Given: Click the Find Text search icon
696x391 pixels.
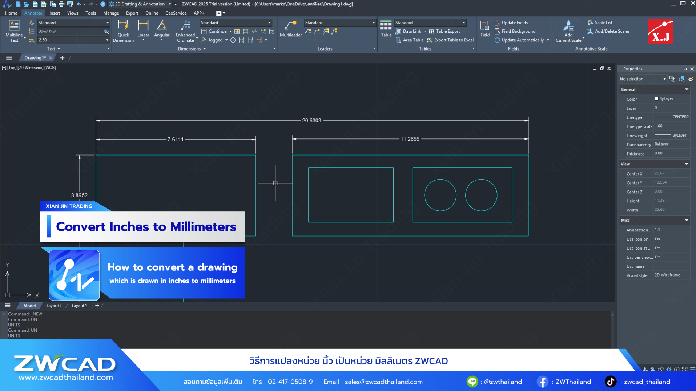Looking at the screenshot, I should 106,32.
